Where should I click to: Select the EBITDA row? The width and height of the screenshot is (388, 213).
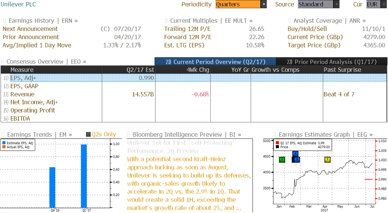coord(194,119)
